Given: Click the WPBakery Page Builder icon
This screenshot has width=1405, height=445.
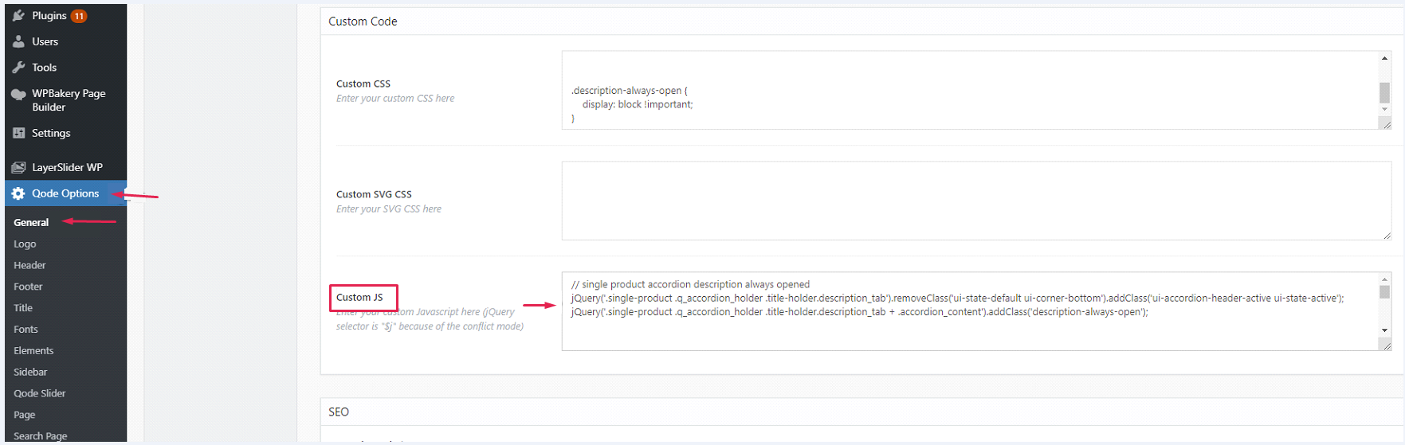Looking at the screenshot, I should click(x=18, y=94).
